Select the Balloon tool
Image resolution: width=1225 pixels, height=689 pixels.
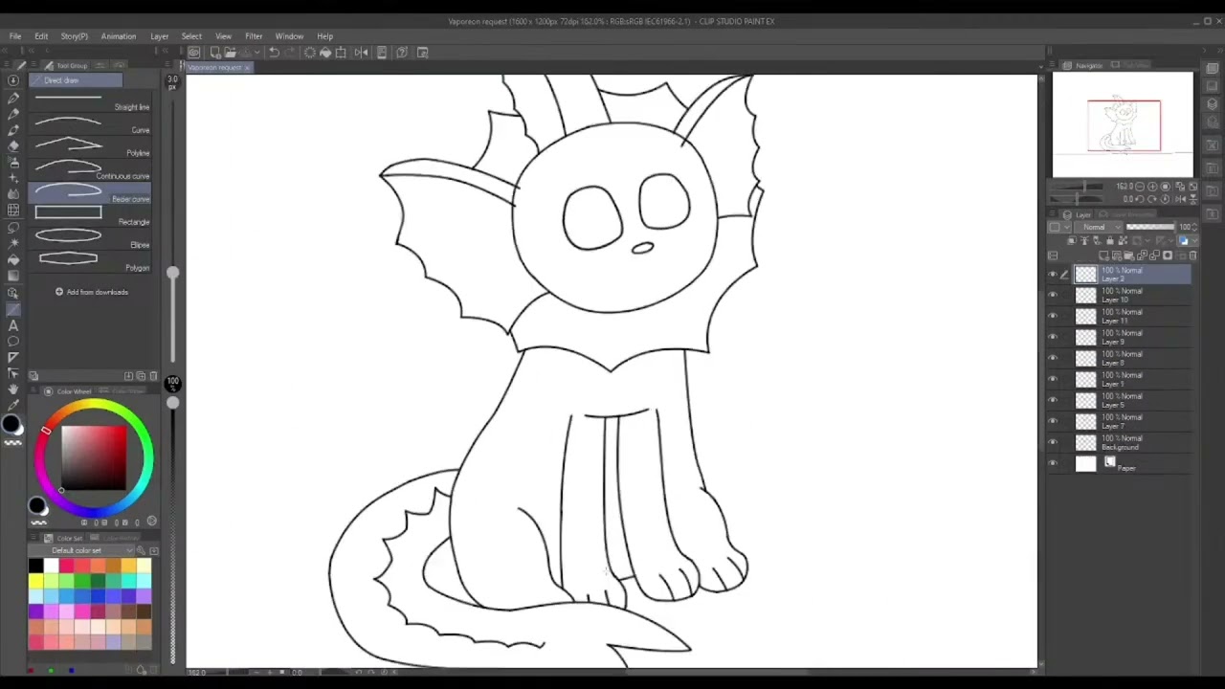[13, 342]
